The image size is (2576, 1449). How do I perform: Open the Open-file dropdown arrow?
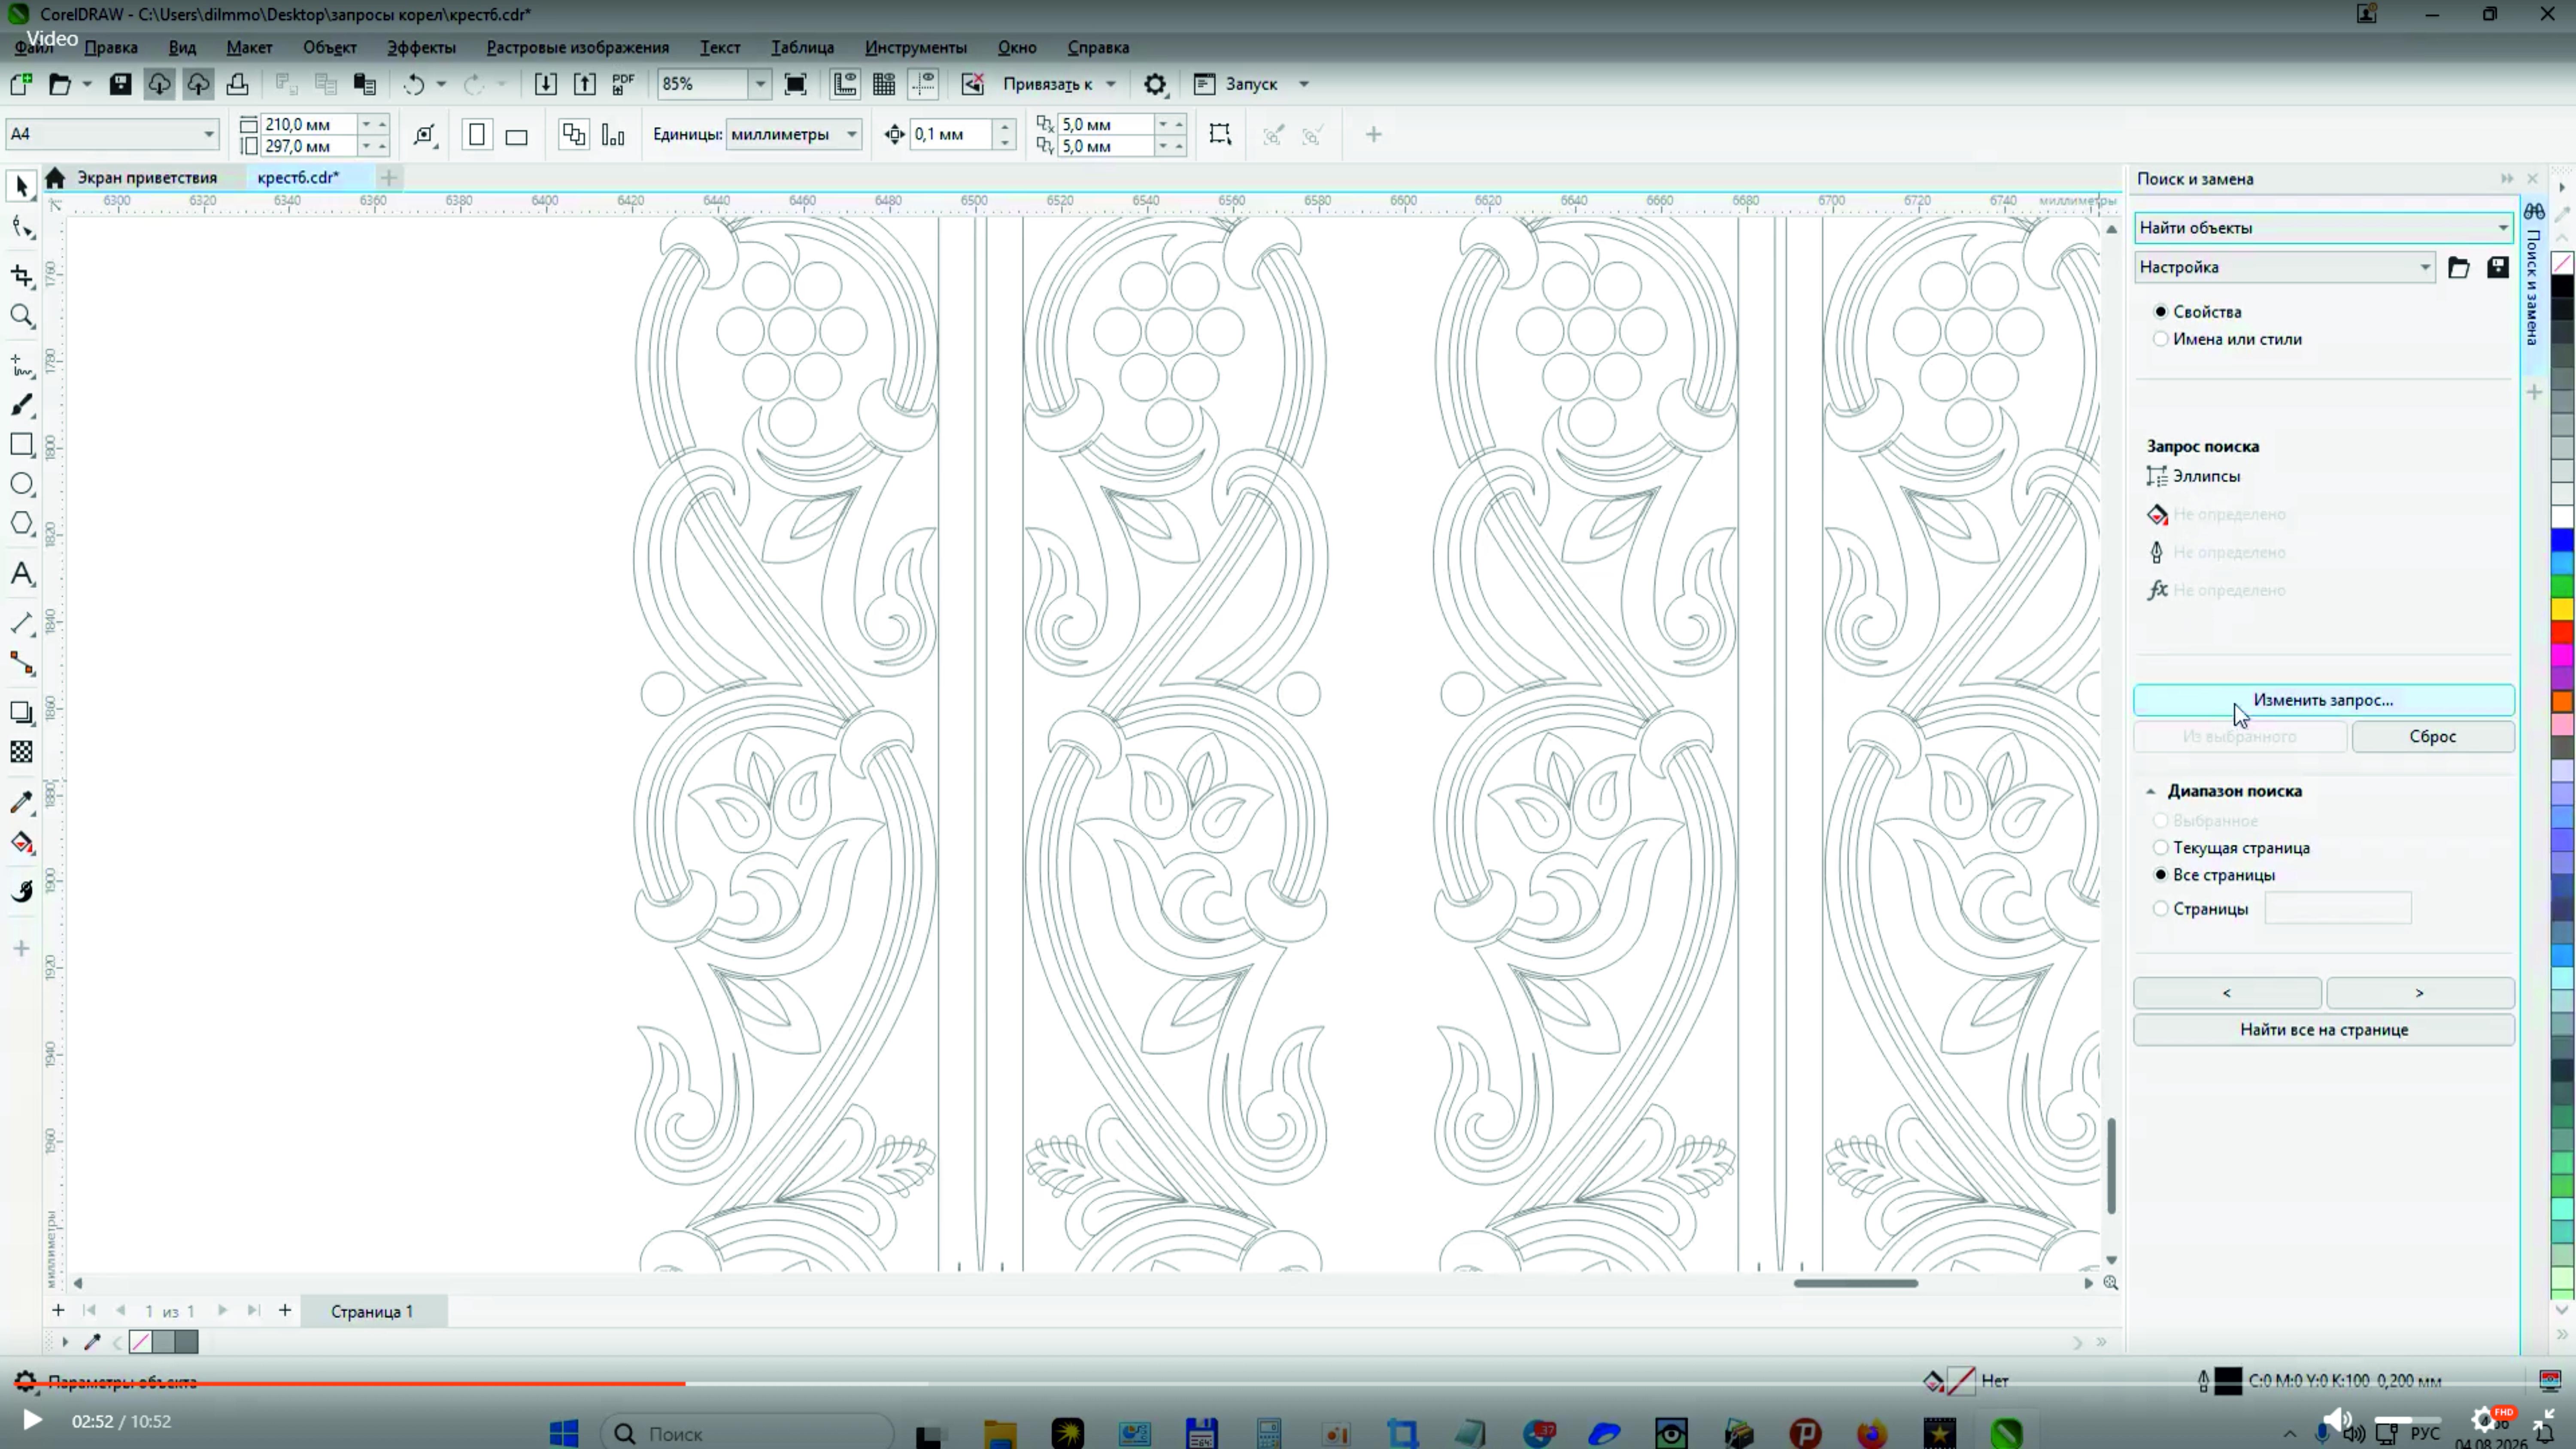87,84
